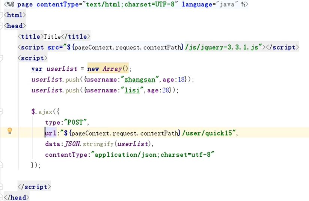Click the "application/json;charset=utf-8" string
Viewport: 309px width, 201px height.
[152, 154]
